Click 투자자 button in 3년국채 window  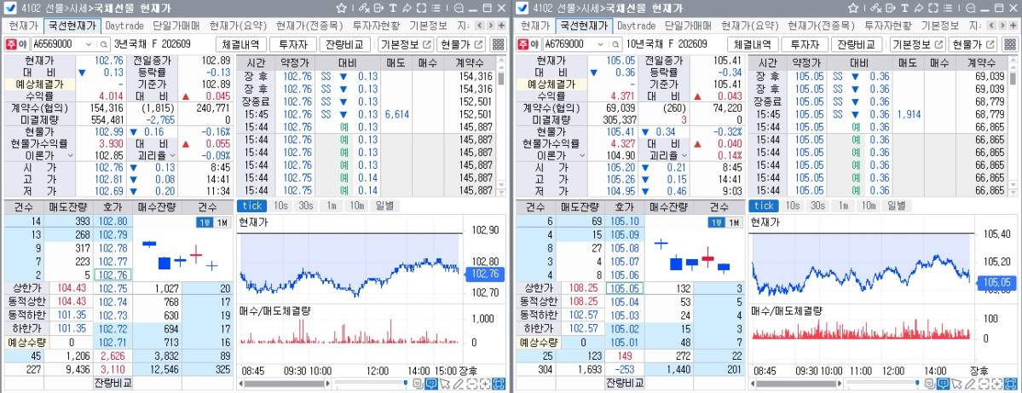[293, 44]
